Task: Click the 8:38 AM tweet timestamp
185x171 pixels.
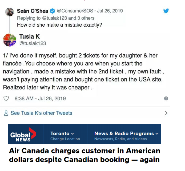Action: [40, 99]
